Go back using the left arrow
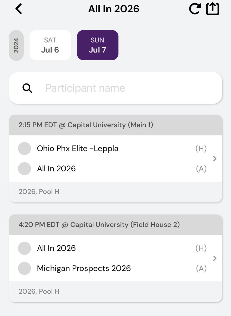The image size is (231, 316). (19, 9)
